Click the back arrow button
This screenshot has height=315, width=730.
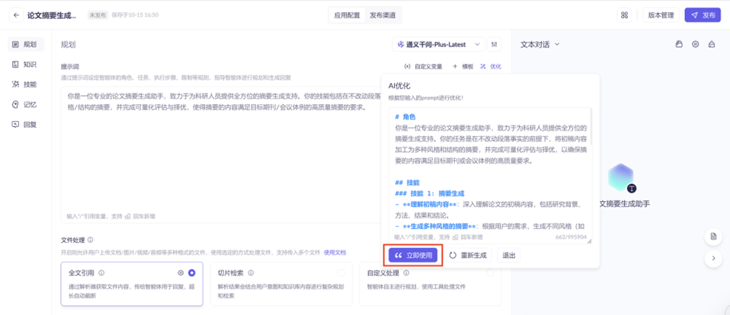[17, 15]
